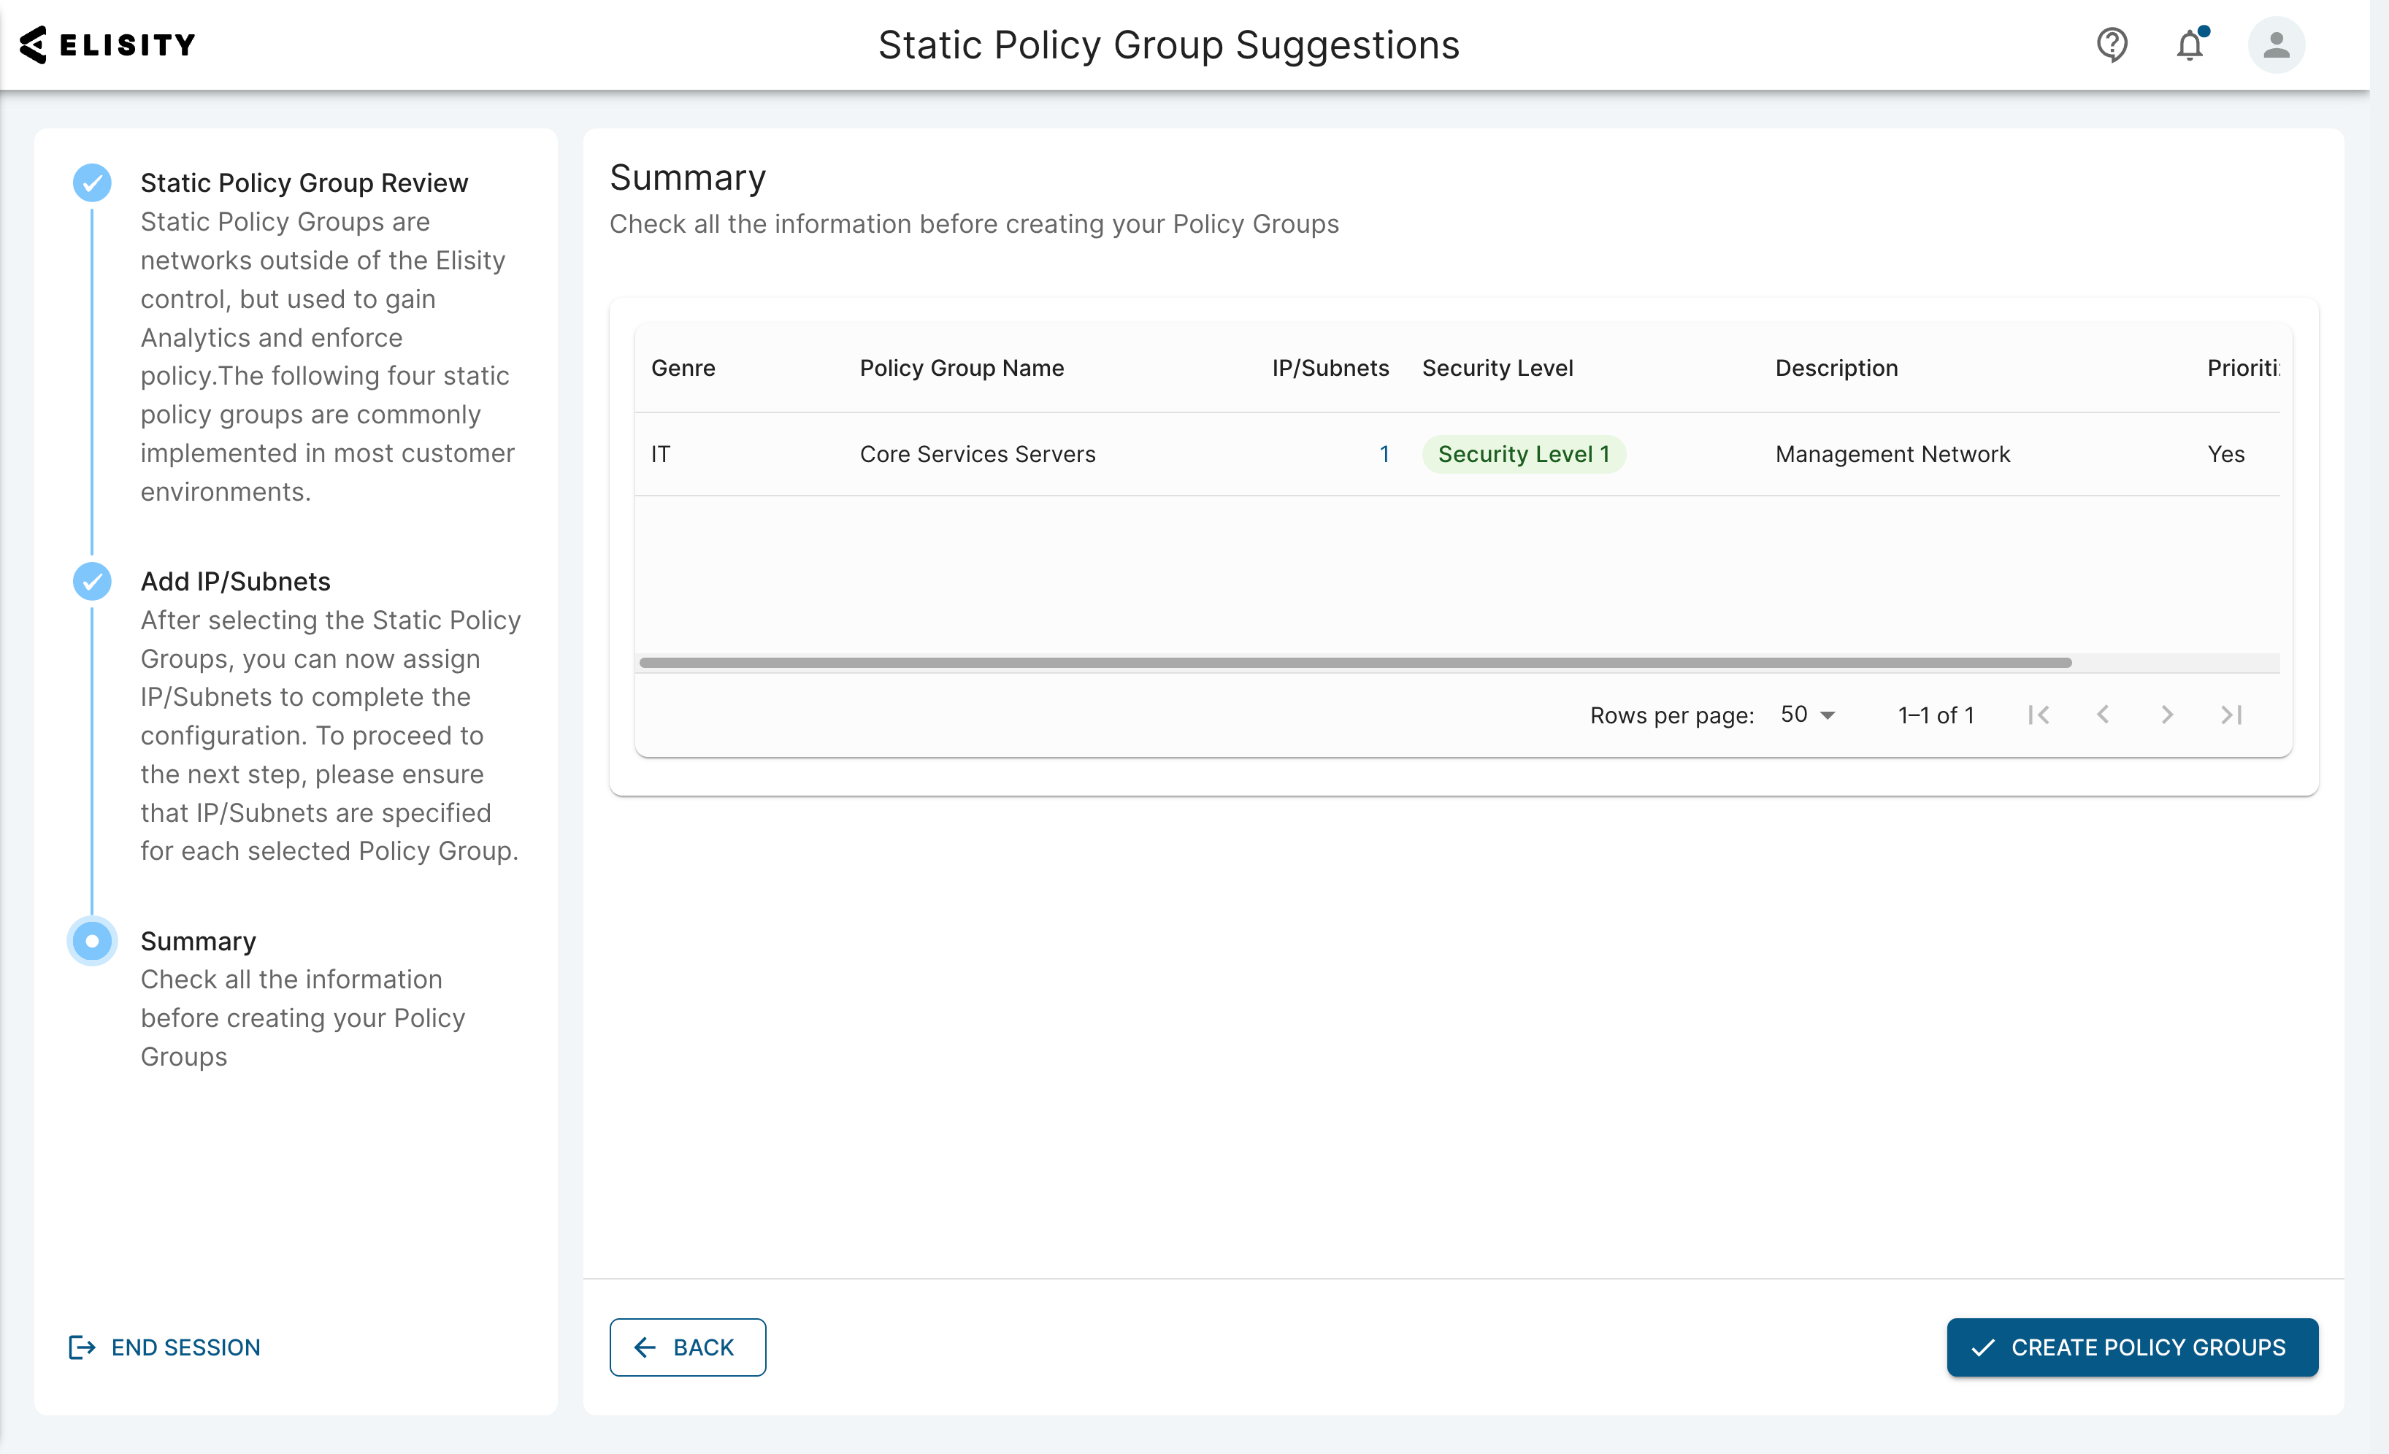Go to the first page of the table
This screenshot has width=2389, height=1454.
click(x=2039, y=715)
